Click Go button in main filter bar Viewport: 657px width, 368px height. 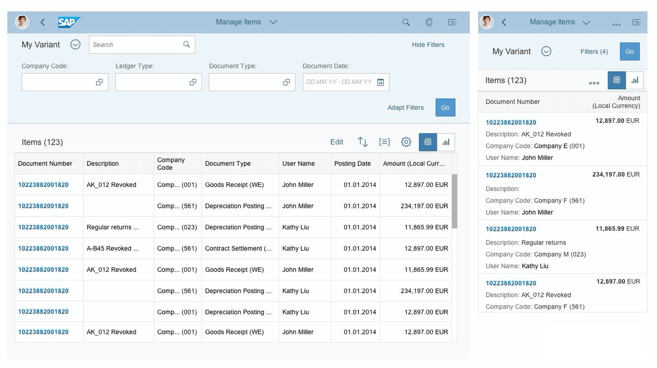(x=445, y=108)
